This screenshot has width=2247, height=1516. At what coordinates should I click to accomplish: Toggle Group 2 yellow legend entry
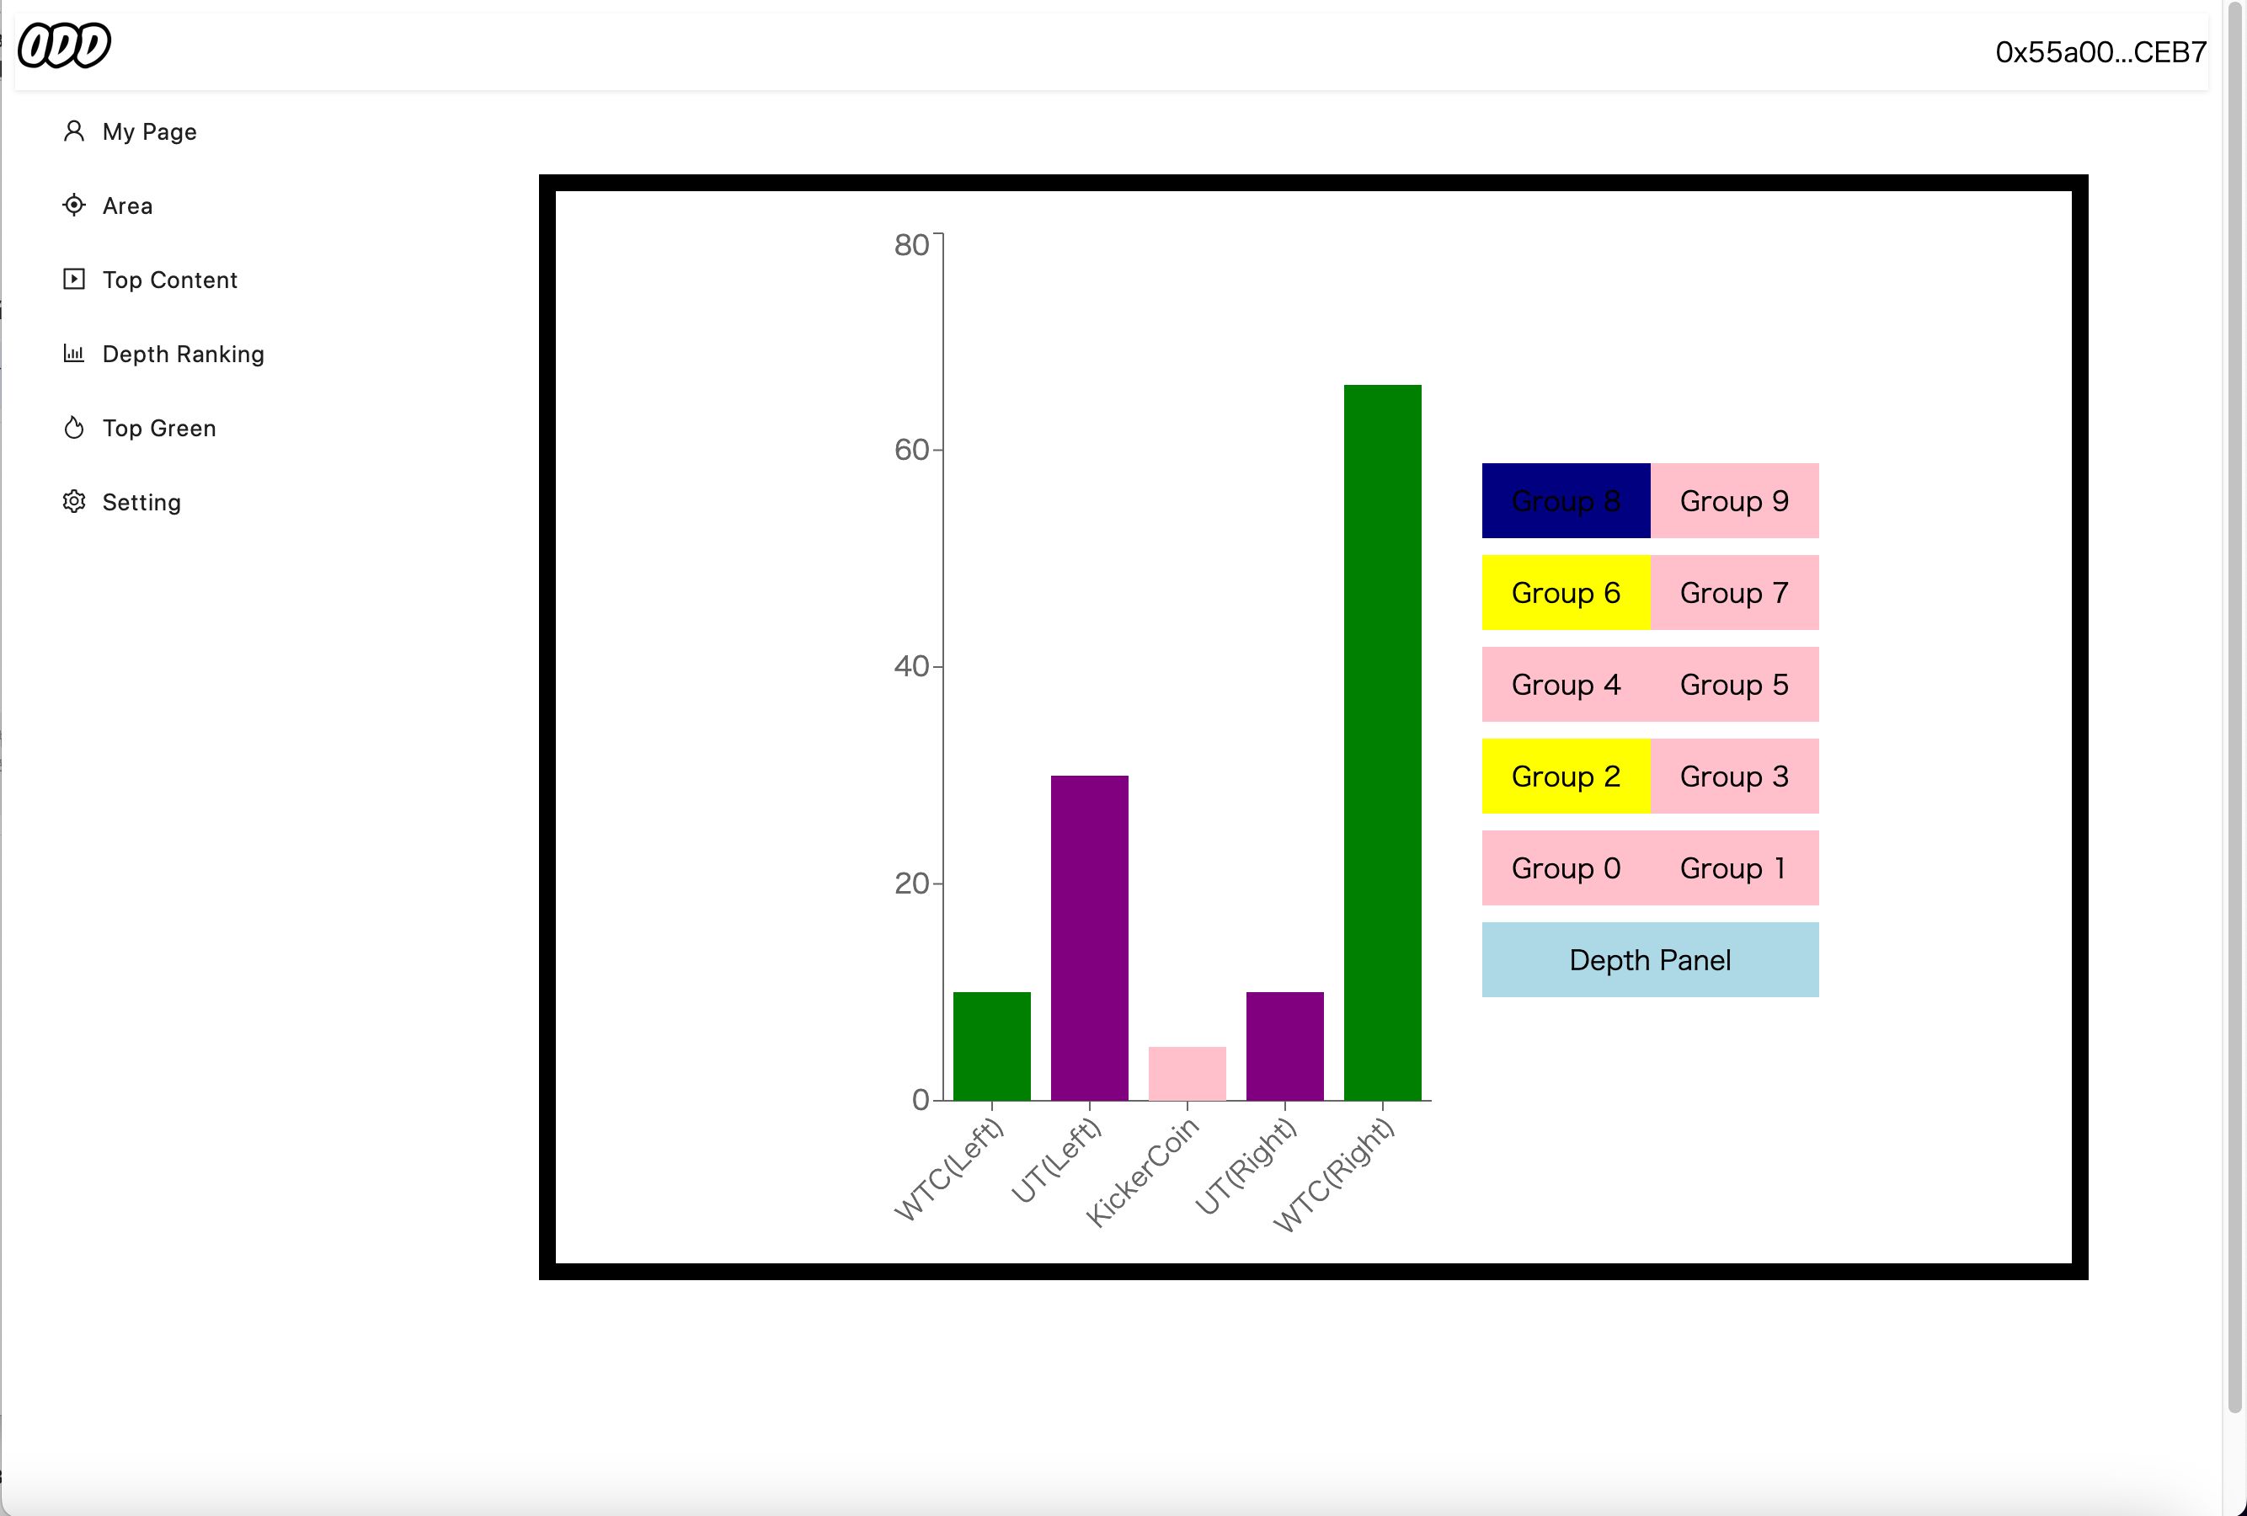click(x=1565, y=777)
